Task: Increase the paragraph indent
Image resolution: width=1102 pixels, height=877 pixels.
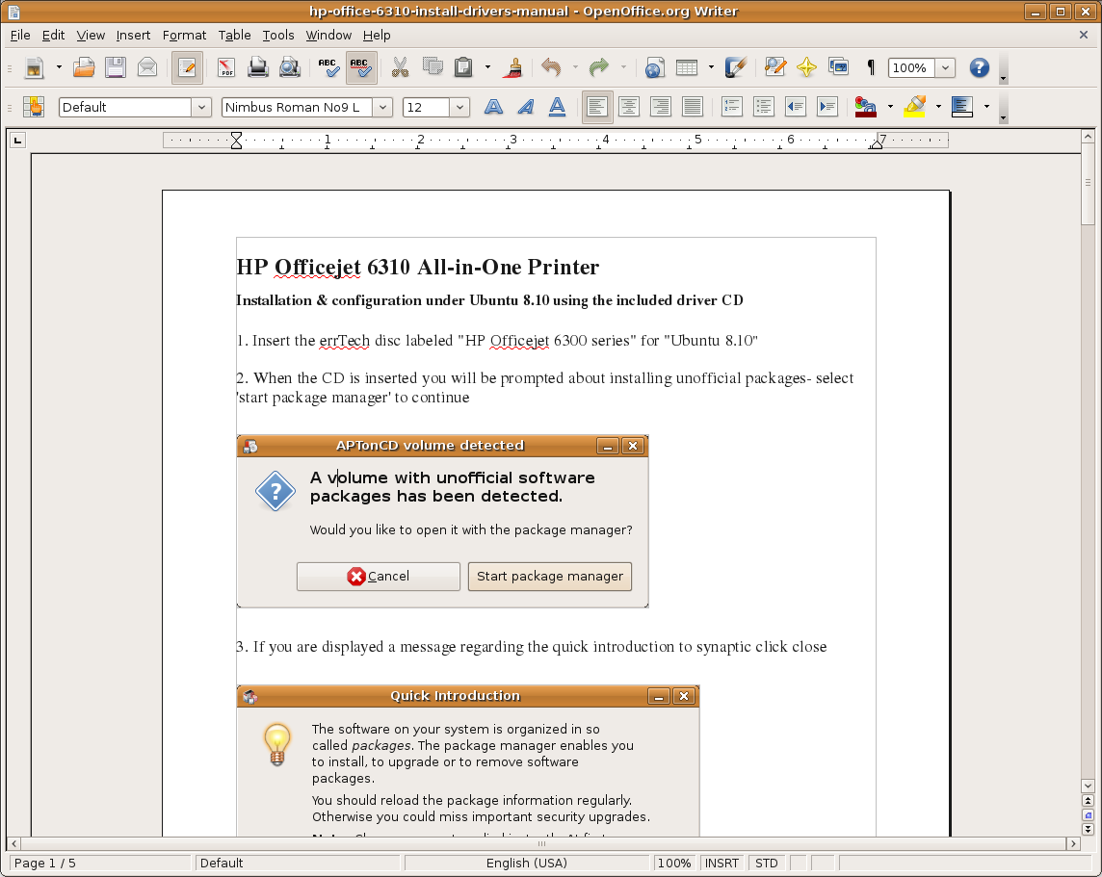Action: [827, 107]
